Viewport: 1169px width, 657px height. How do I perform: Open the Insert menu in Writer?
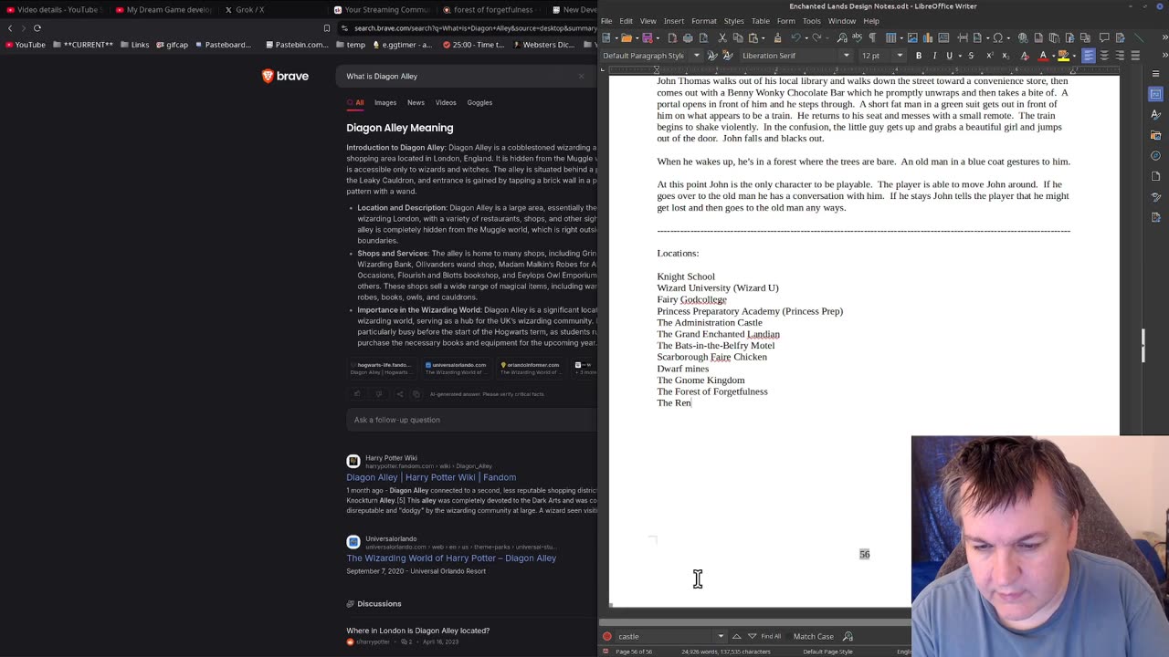[x=674, y=21]
